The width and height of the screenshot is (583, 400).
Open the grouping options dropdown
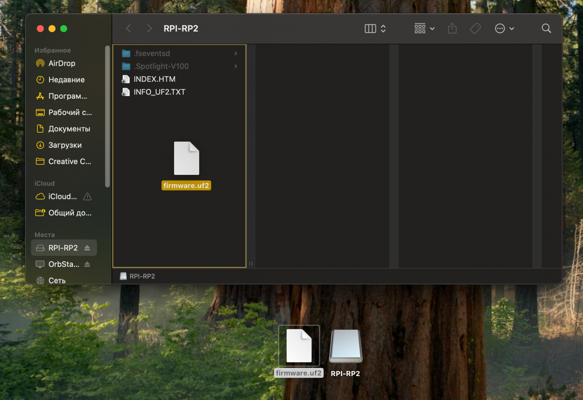point(424,28)
